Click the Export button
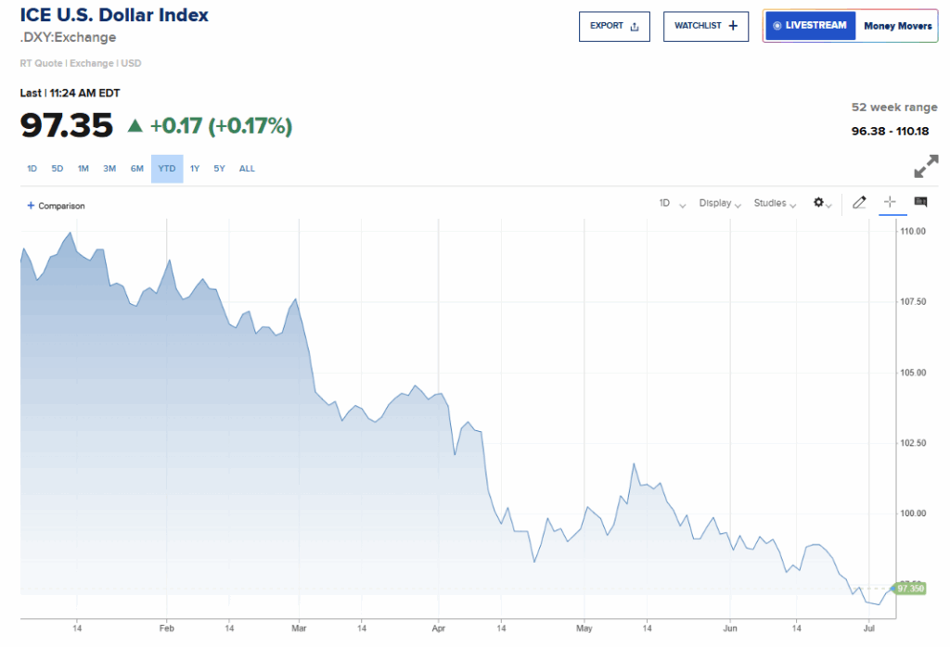Viewport: 950px width, 647px height. pyautogui.click(x=614, y=26)
